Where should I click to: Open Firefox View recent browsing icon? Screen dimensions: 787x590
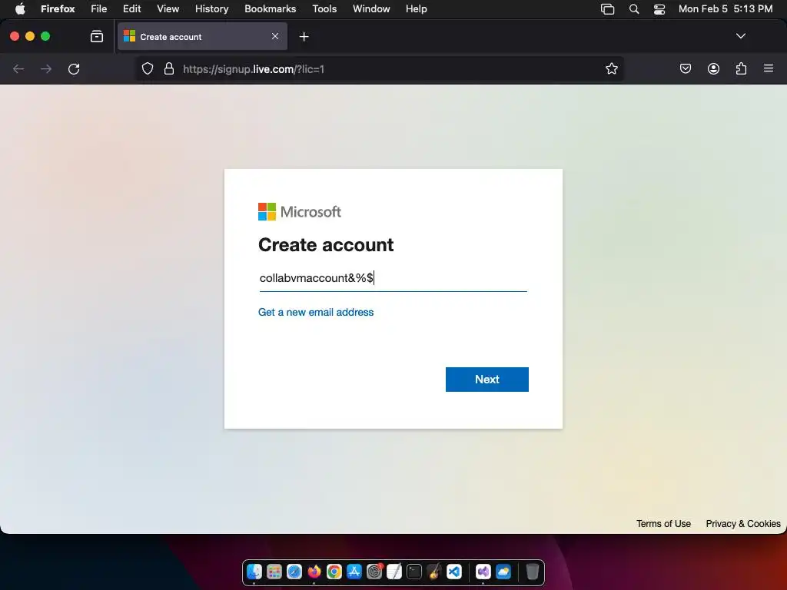[97, 36]
